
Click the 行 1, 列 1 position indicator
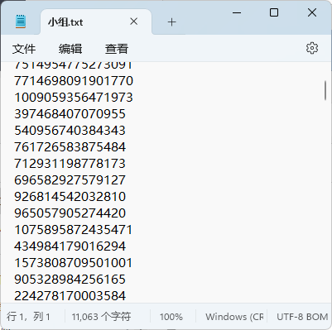pyautogui.click(x=28, y=317)
